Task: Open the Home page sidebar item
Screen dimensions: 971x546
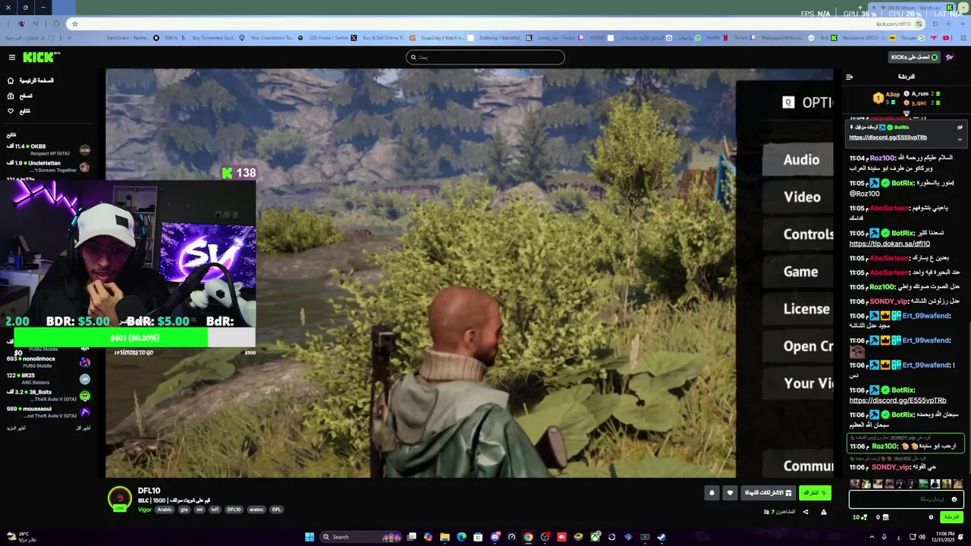Action: [30, 80]
